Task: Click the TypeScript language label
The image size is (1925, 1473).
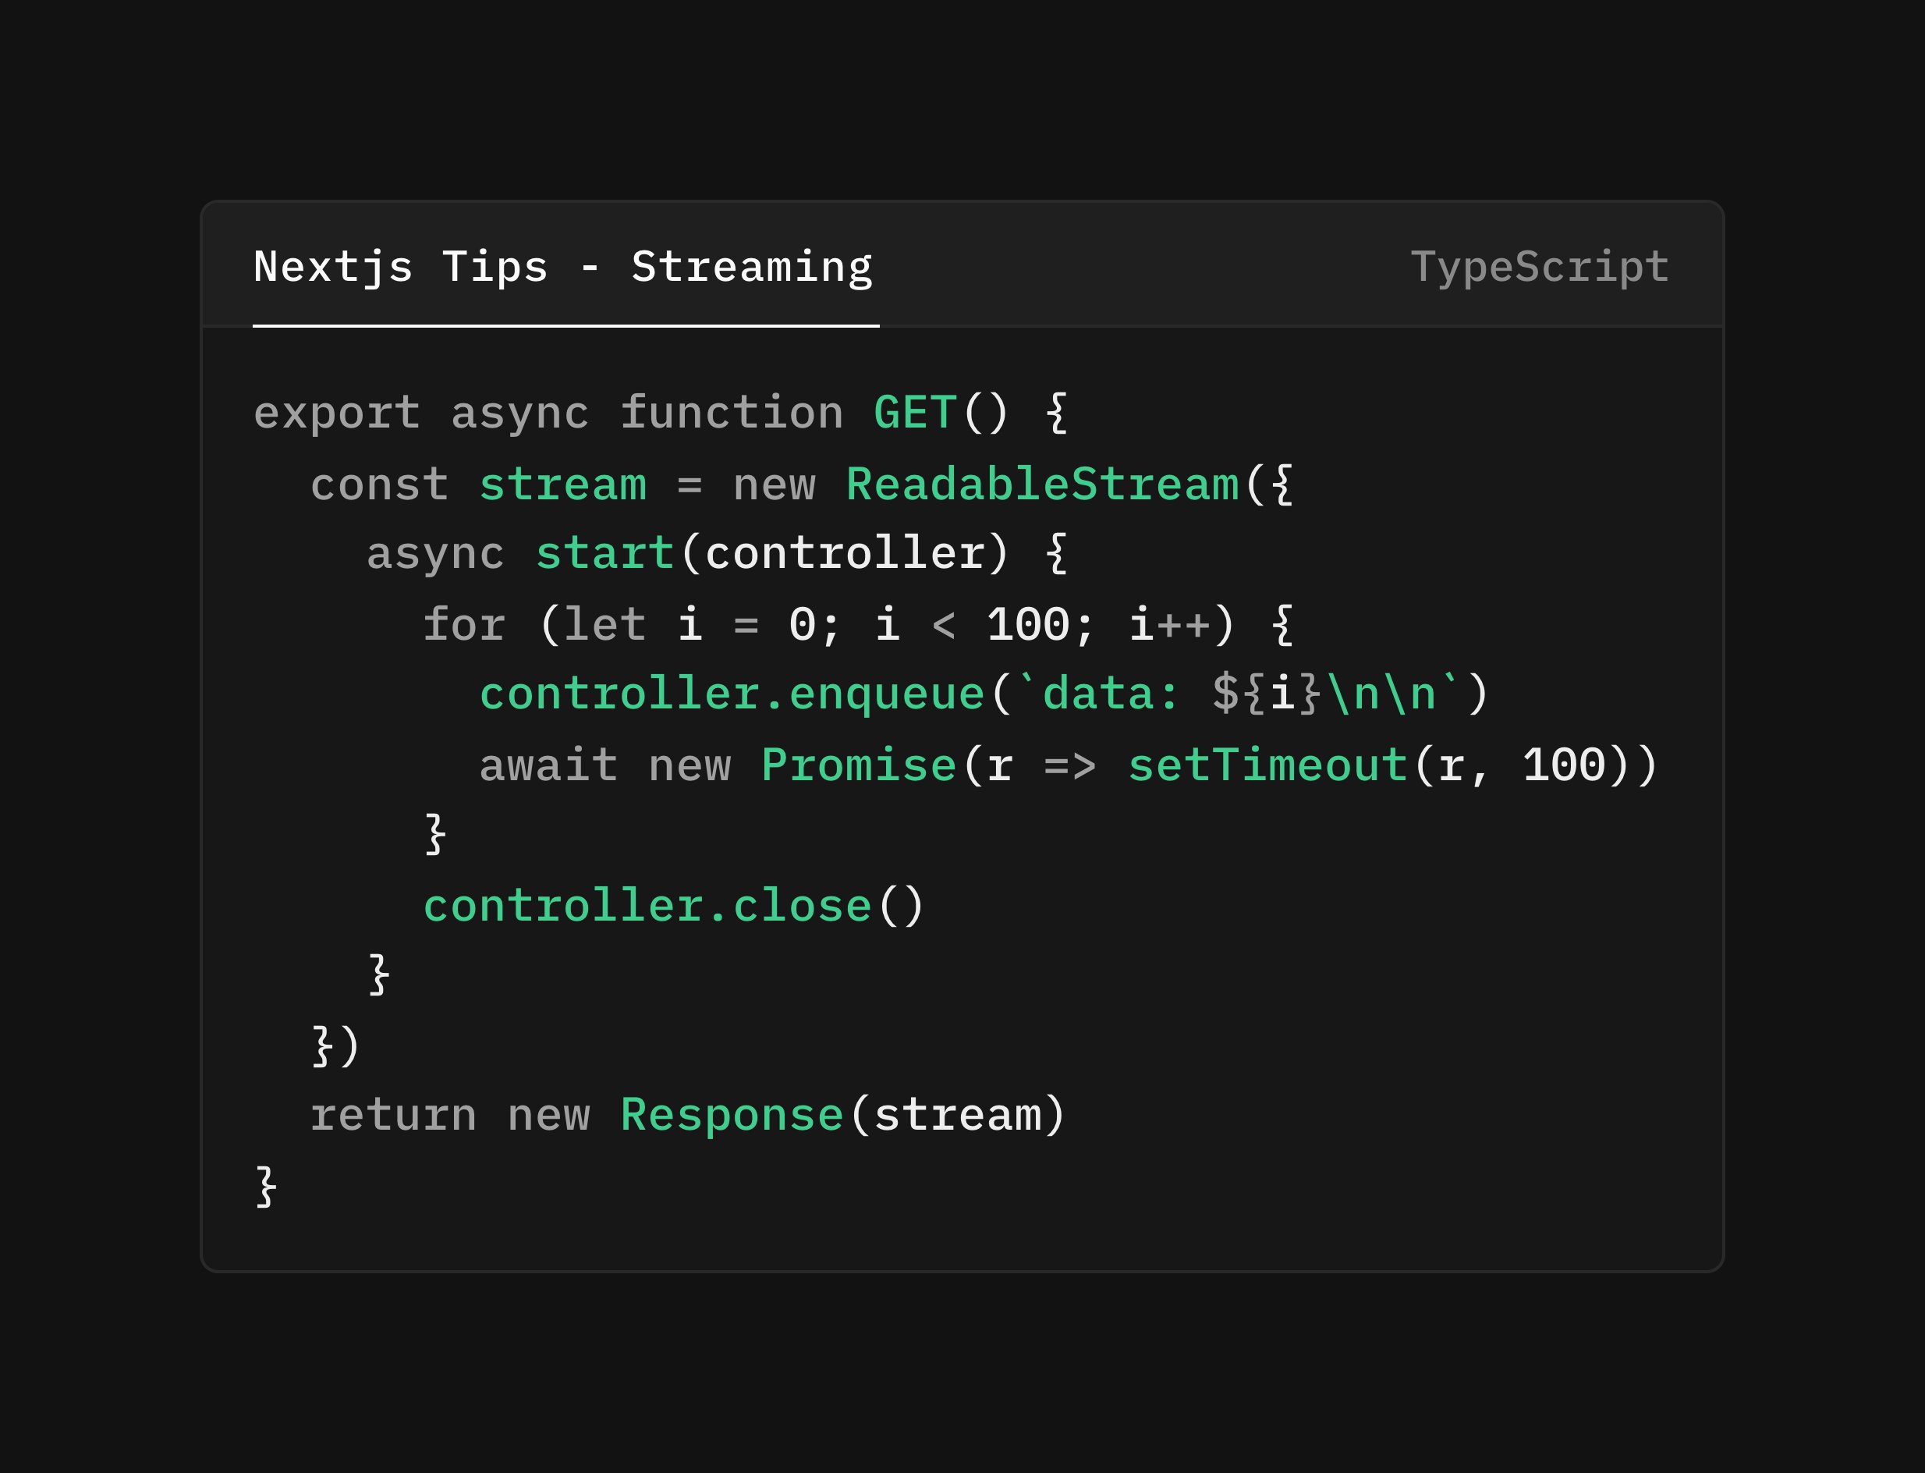Action: click(1538, 267)
